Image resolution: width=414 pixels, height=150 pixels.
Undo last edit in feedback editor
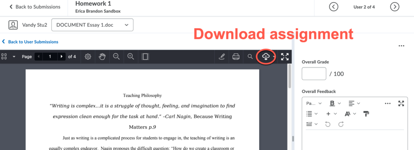tap(328, 124)
